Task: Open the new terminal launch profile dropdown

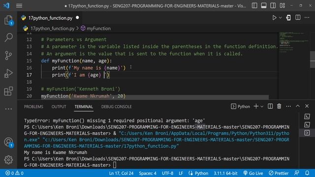Action: point(262,107)
